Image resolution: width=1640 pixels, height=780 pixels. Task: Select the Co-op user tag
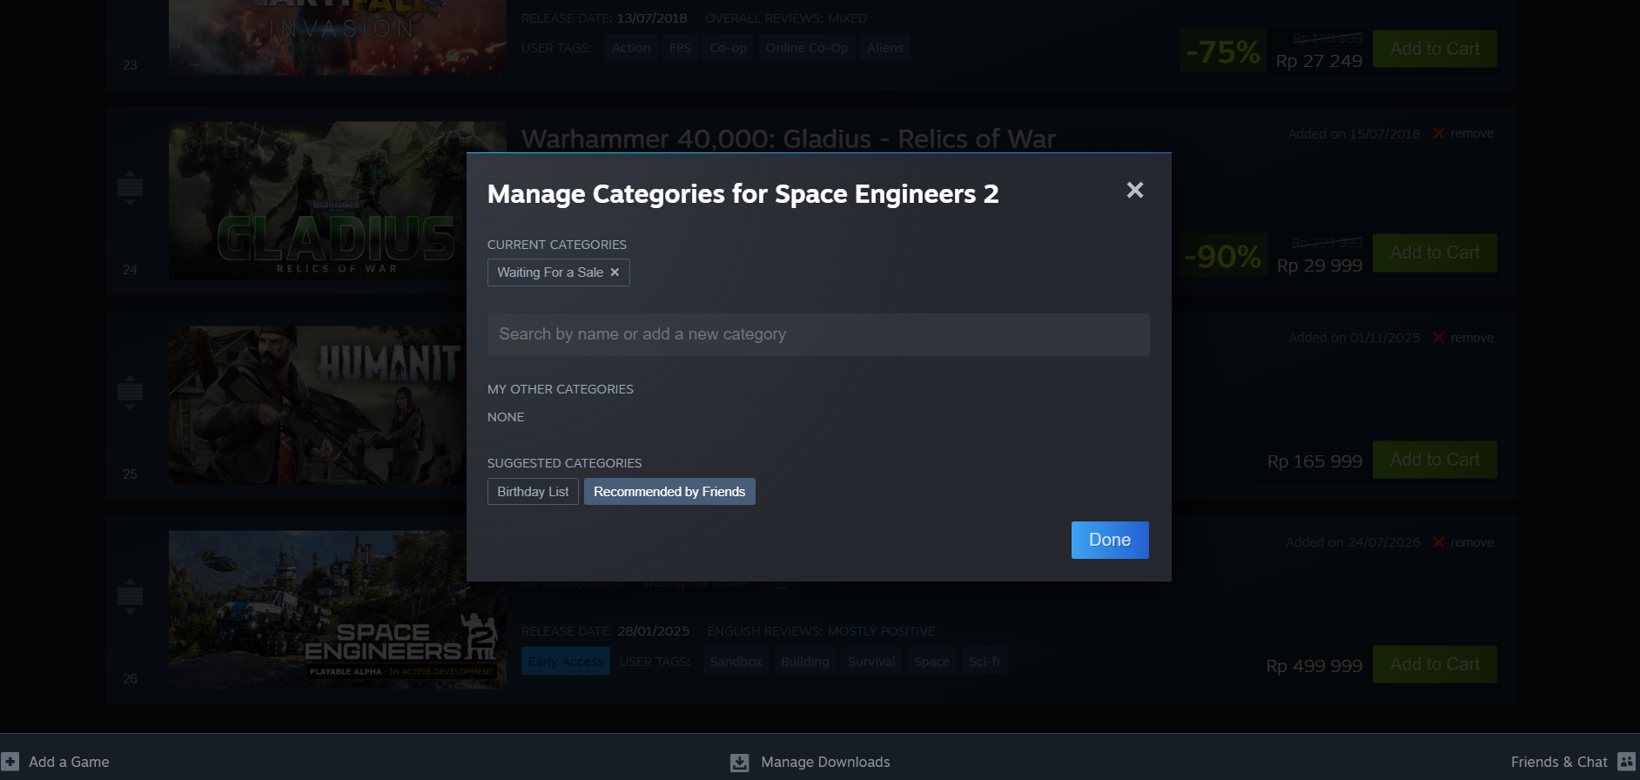[x=728, y=48]
